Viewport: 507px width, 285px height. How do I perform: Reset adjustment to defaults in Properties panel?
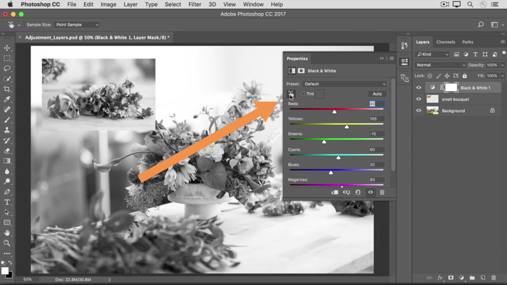coord(358,192)
